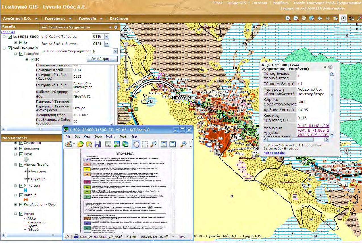
Task: Open the Αναζήτηση Ε.Ο. menu
Action: 20,18
